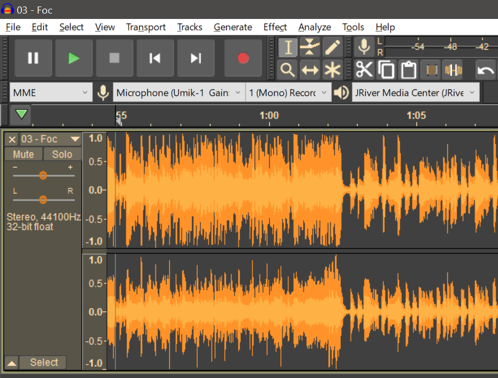498x378 pixels.
Task: Click the upper channel vertical amplitude scale
Action: 95,190
